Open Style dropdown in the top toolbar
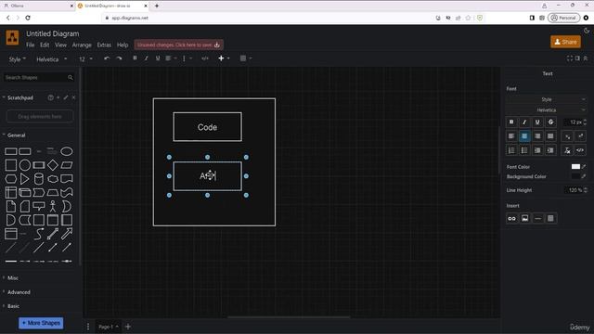This screenshot has width=594, height=334. (x=18, y=59)
